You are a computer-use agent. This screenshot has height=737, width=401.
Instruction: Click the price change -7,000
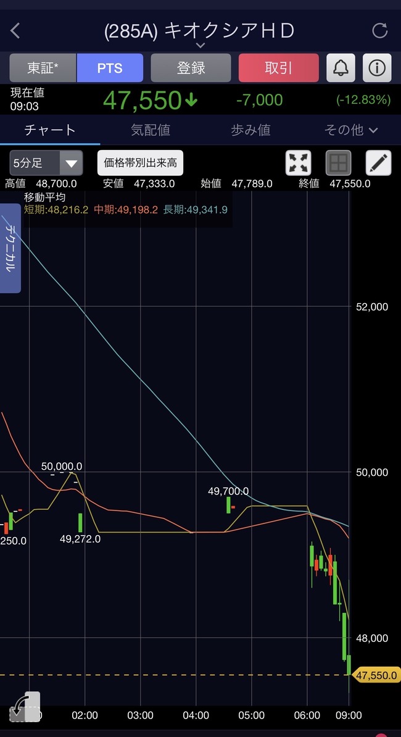coord(259,99)
